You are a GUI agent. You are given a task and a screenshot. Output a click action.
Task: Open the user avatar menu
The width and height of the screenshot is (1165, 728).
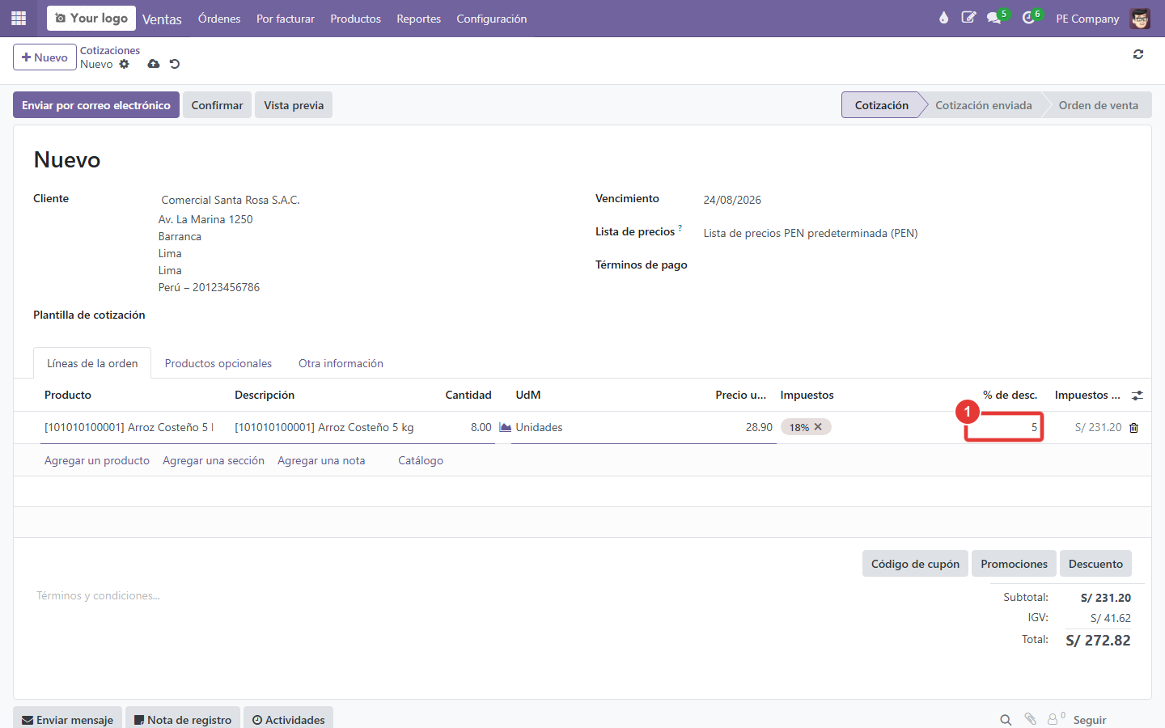[1140, 18]
